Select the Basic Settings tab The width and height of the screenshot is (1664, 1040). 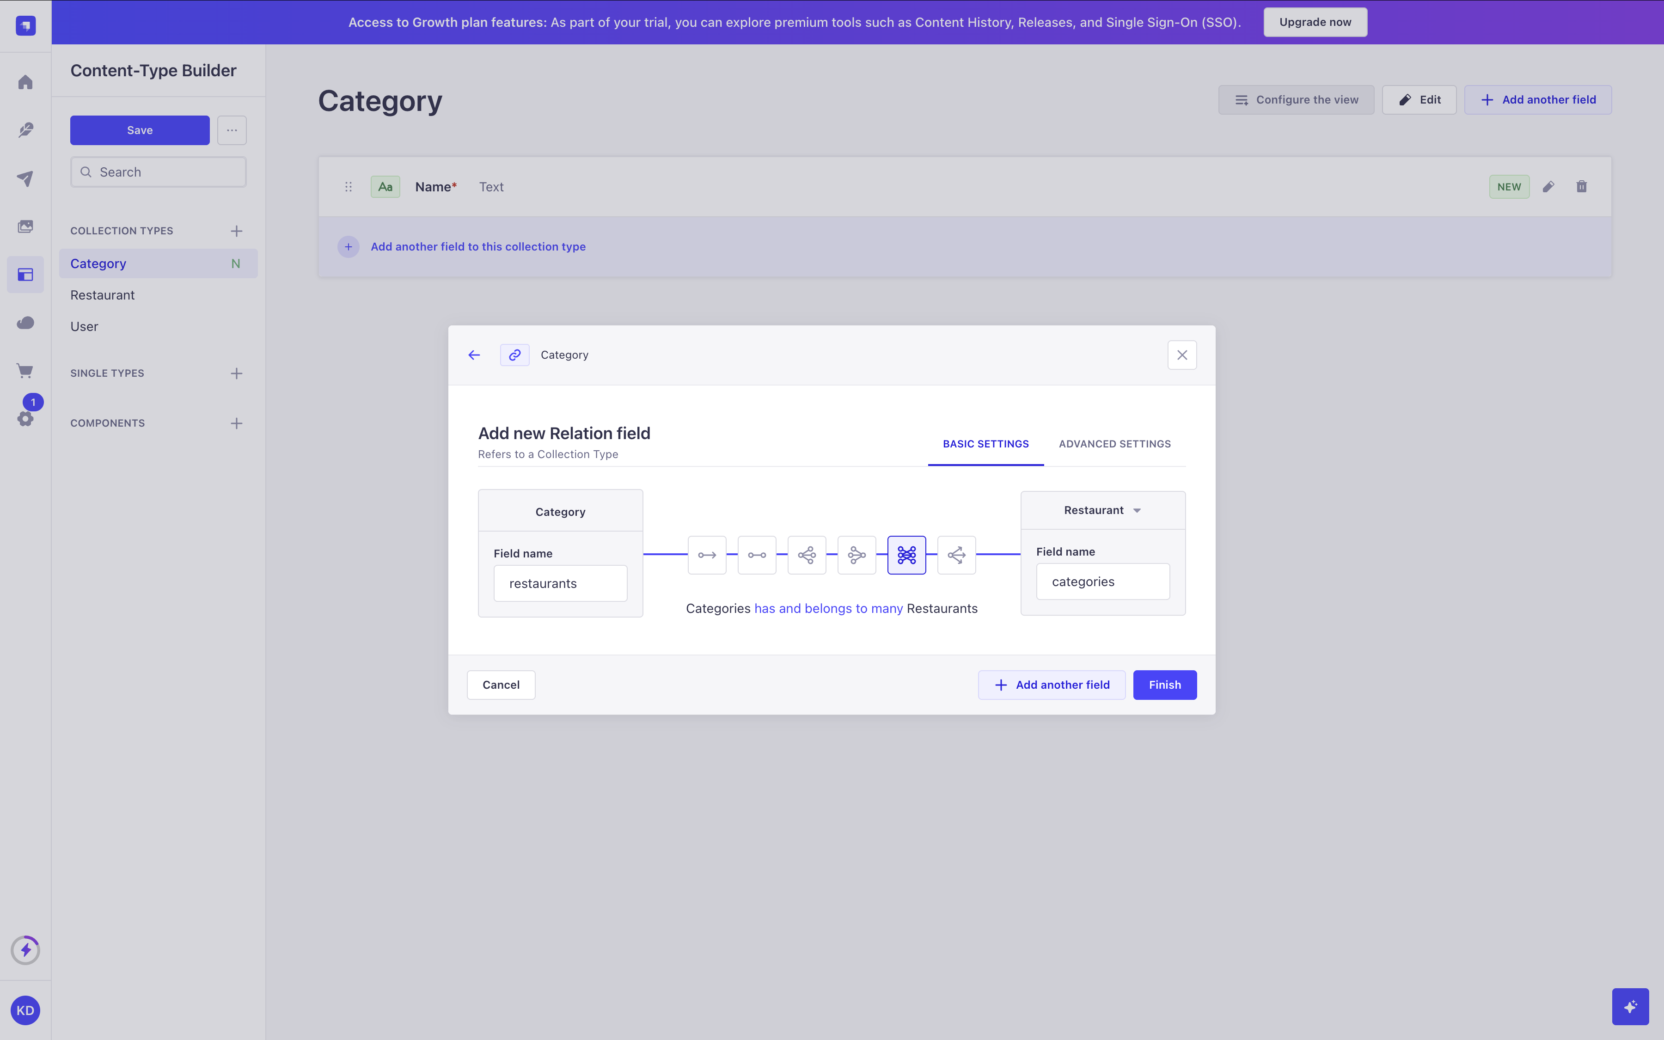click(x=985, y=444)
